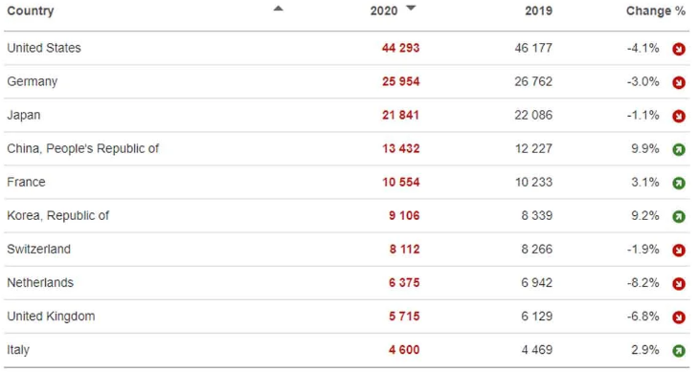The height and width of the screenshot is (372, 699).
Task: Select China, People's Republic of row
Action: click(x=347, y=148)
